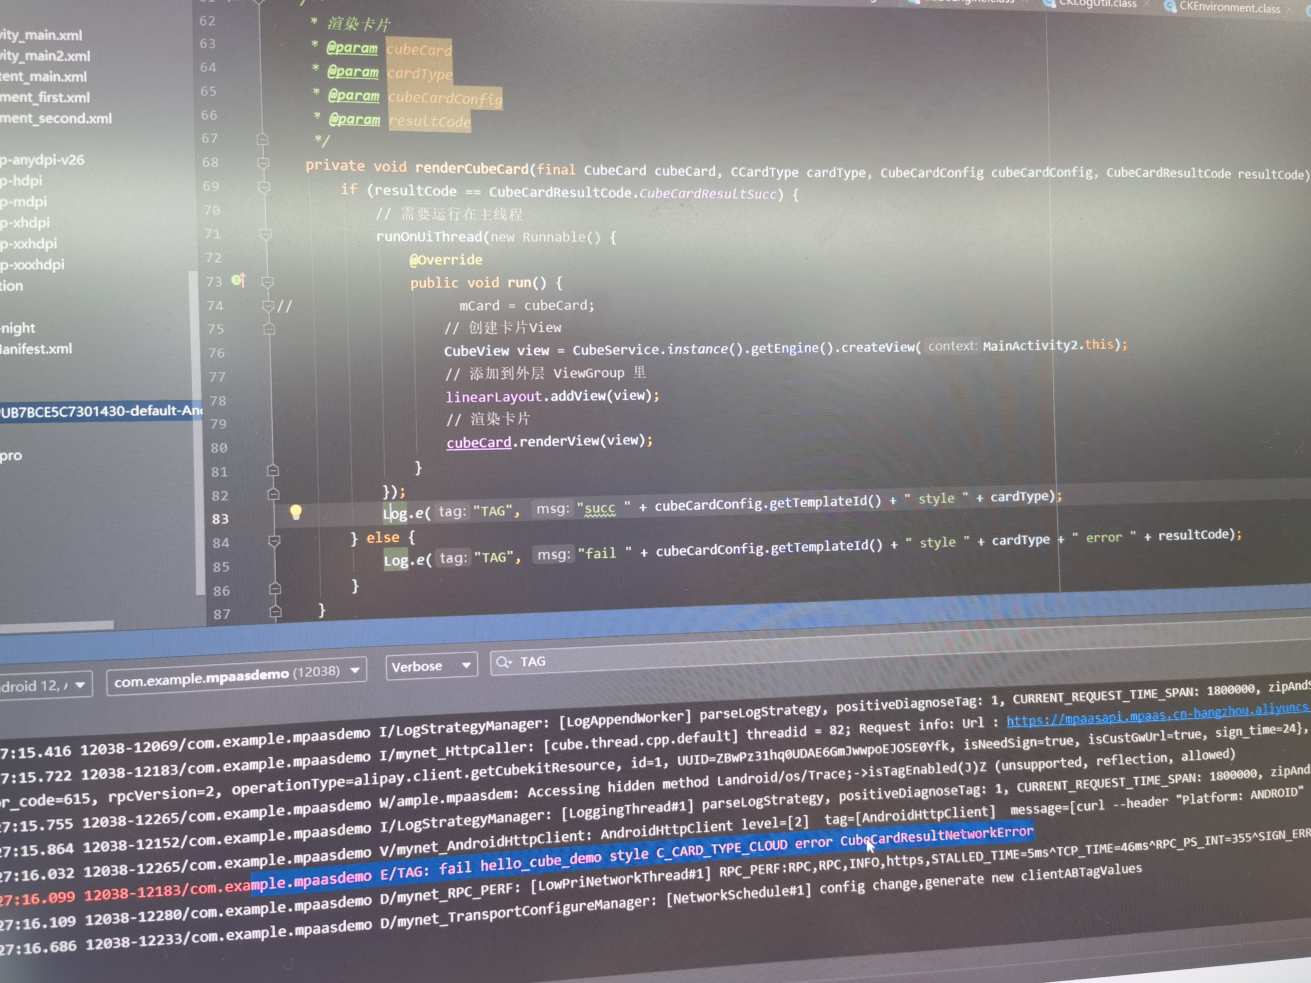
Task: Toggle the fold marker at line 84
Action: [274, 541]
